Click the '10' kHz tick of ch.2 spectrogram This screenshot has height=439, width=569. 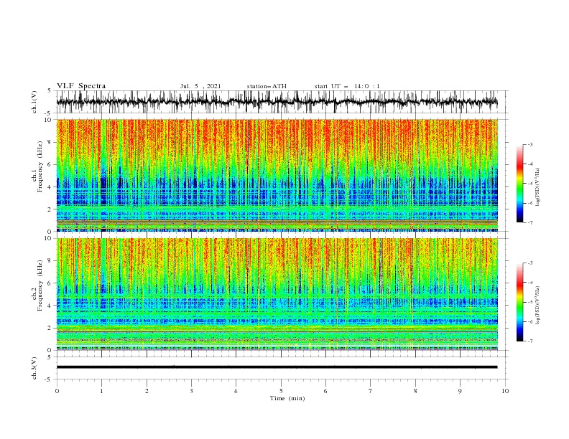(x=48, y=238)
